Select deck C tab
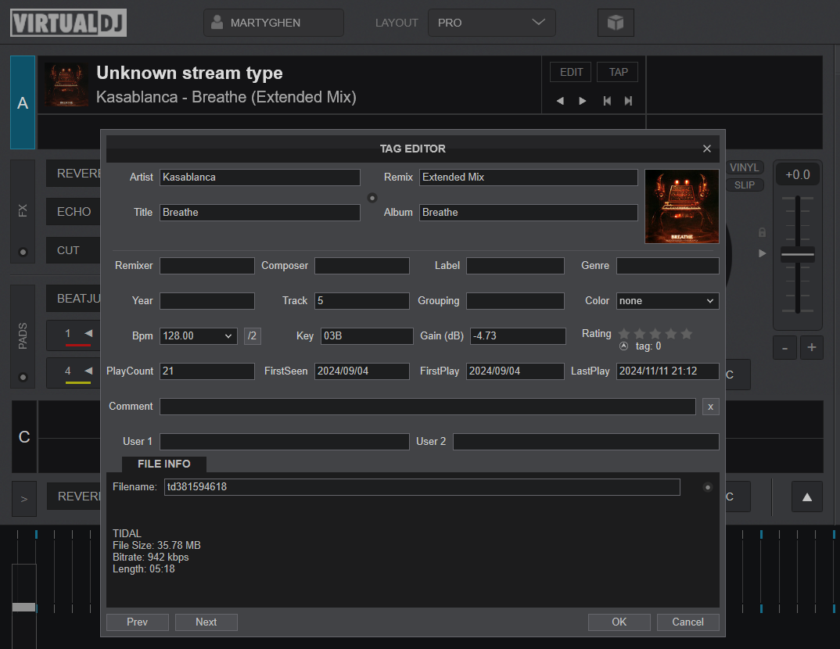Image resolution: width=840 pixels, height=649 pixels. coord(24,437)
